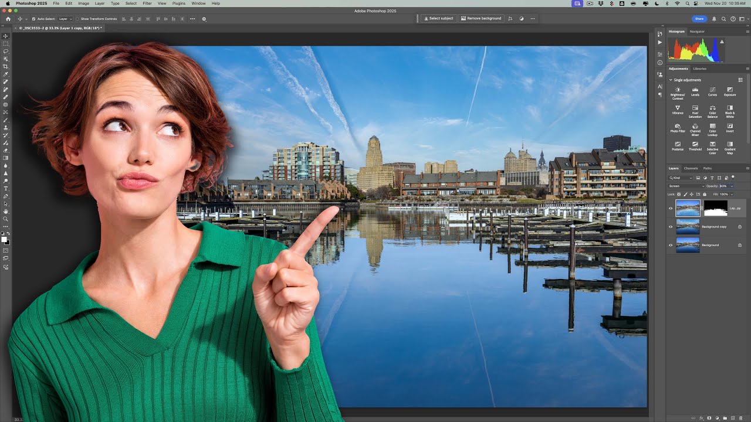The height and width of the screenshot is (422, 751).
Task: Add a Hue/Saturation adjustment
Action: (695, 111)
